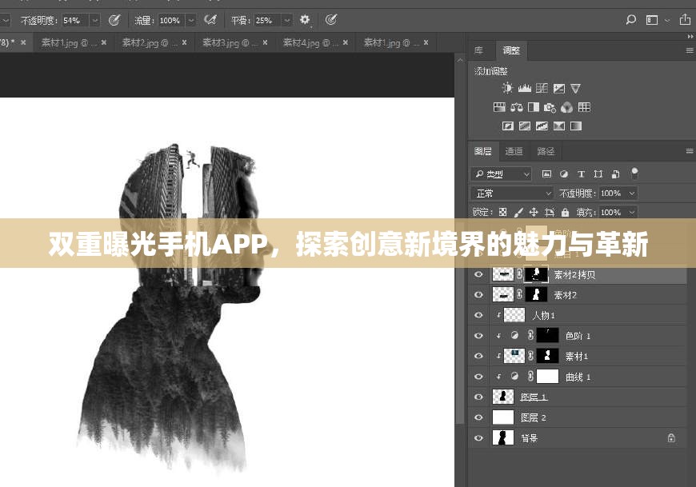Add a Channel Mixer adjustment
Image resolution: width=696 pixels, height=487 pixels.
(567, 107)
